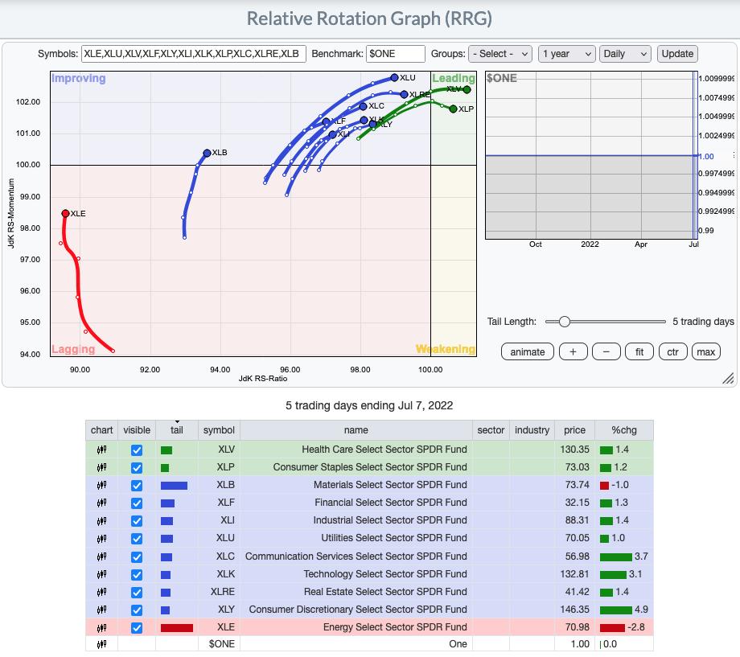Hide XLU from the graph
The image size is (740, 657).
coord(137,539)
